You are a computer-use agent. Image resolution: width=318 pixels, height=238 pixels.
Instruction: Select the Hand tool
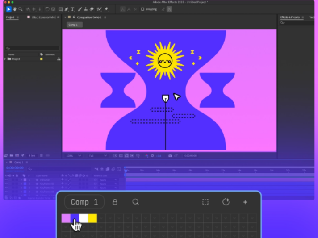click(x=15, y=9)
